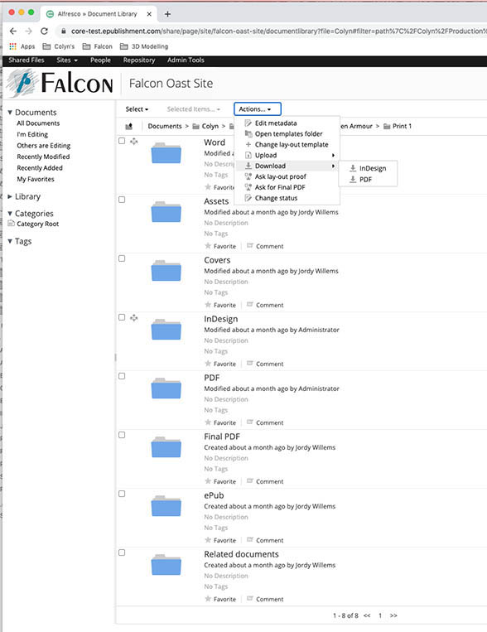This screenshot has height=632, width=487.
Task: Click the Colyn breadcrumb link
Action: (x=210, y=126)
